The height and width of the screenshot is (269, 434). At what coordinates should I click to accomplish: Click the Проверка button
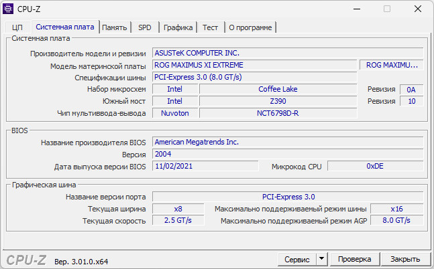(355, 260)
